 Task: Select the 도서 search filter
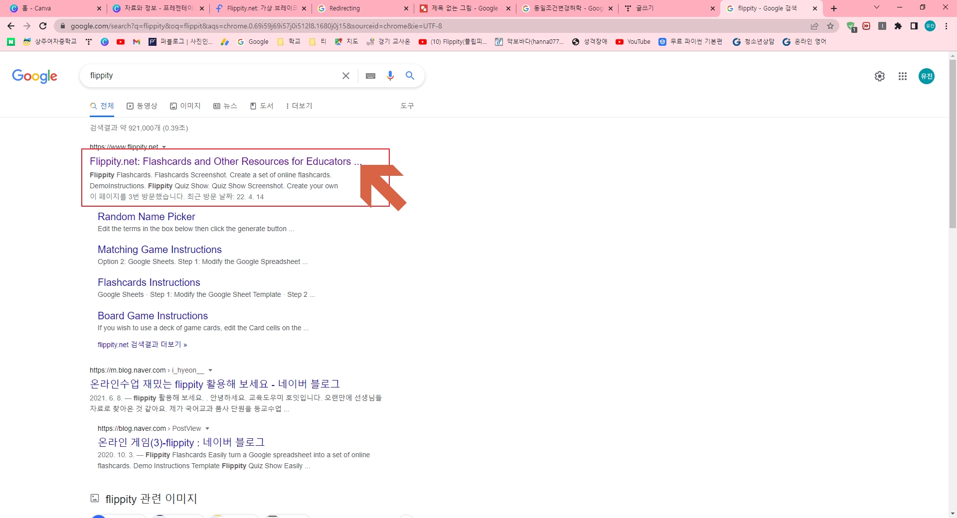(262, 106)
